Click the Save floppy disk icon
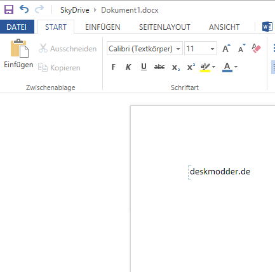Image resolution: width=275 pixels, height=272 pixels. coord(9,10)
